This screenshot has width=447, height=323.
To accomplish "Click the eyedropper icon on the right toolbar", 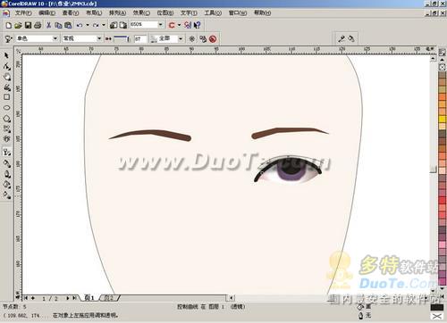I will tap(342, 38).
